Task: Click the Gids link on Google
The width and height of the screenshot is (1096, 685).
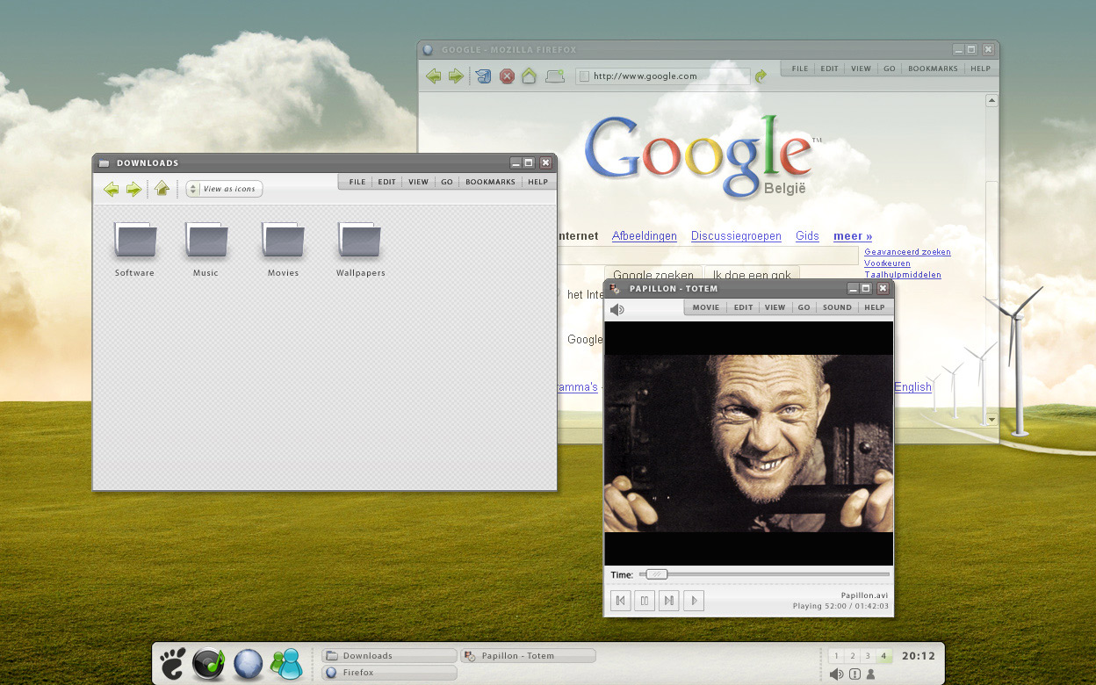Action: (x=807, y=236)
